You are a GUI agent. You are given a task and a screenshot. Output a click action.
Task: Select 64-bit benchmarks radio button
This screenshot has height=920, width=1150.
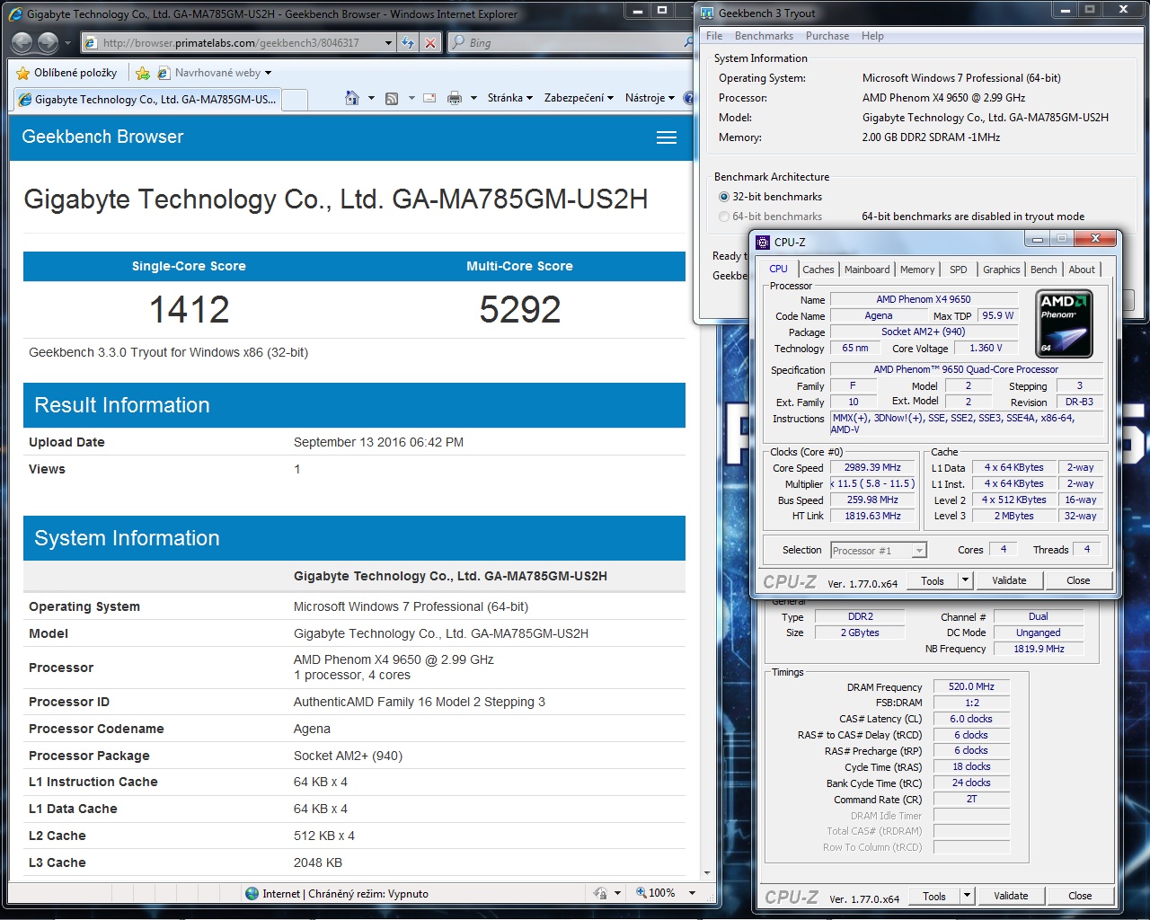[x=724, y=217]
